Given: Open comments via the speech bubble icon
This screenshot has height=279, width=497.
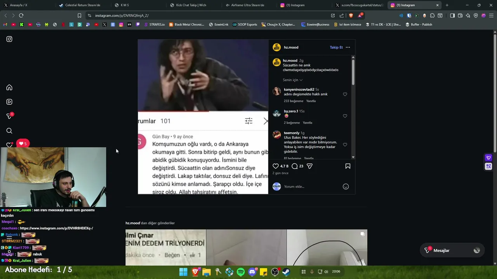Looking at the screenshot, I should [295, 166].
